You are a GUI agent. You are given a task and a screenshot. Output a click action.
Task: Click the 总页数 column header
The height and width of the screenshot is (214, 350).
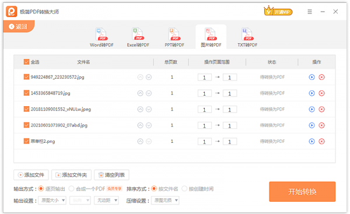pos(171,62)
